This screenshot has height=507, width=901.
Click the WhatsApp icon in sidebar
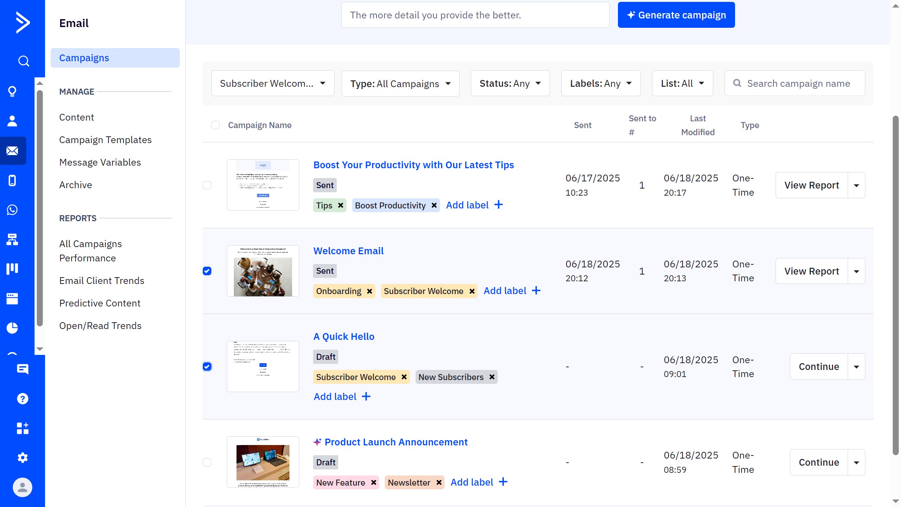tap(12, 210)
